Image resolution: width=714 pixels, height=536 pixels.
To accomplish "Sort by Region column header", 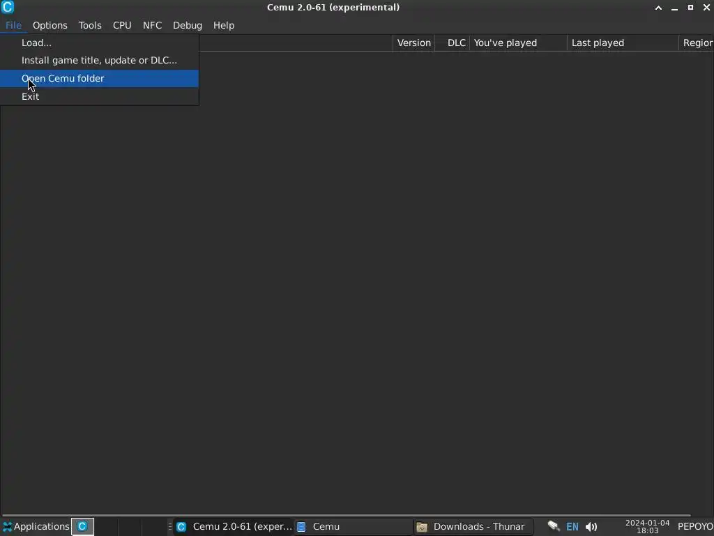I will coord(697,43).
